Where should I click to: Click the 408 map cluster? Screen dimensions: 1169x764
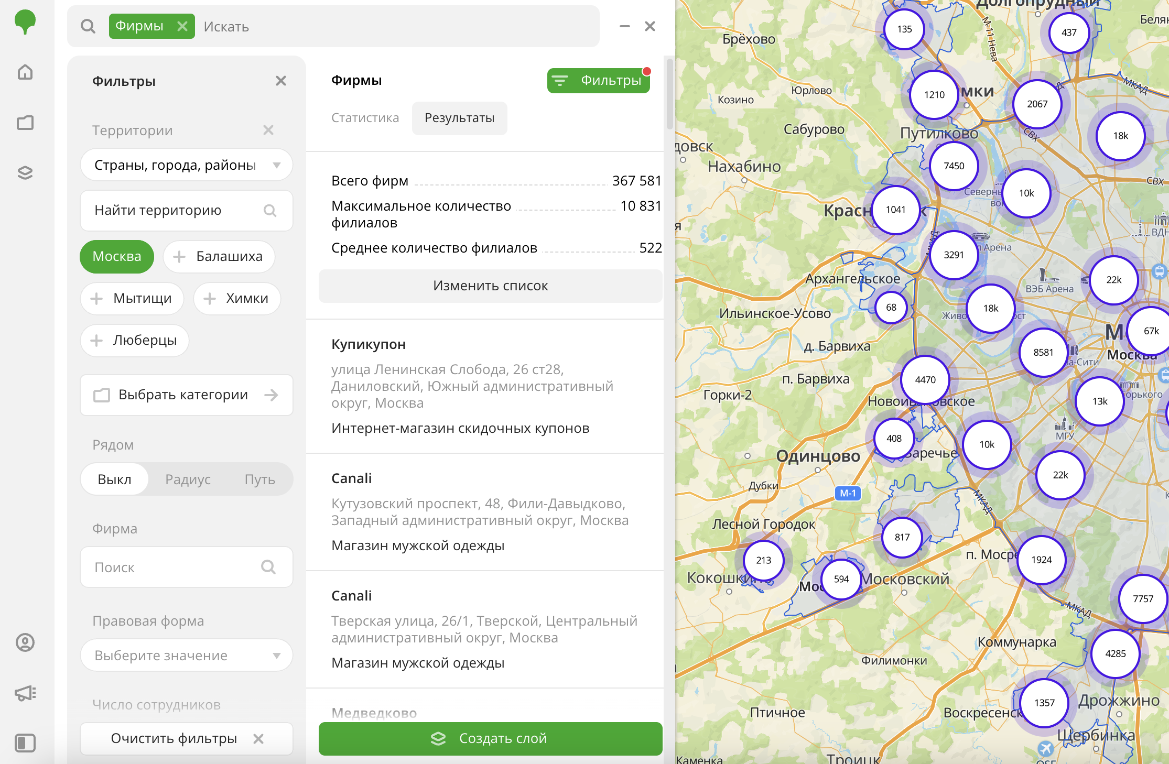point(894,439)
